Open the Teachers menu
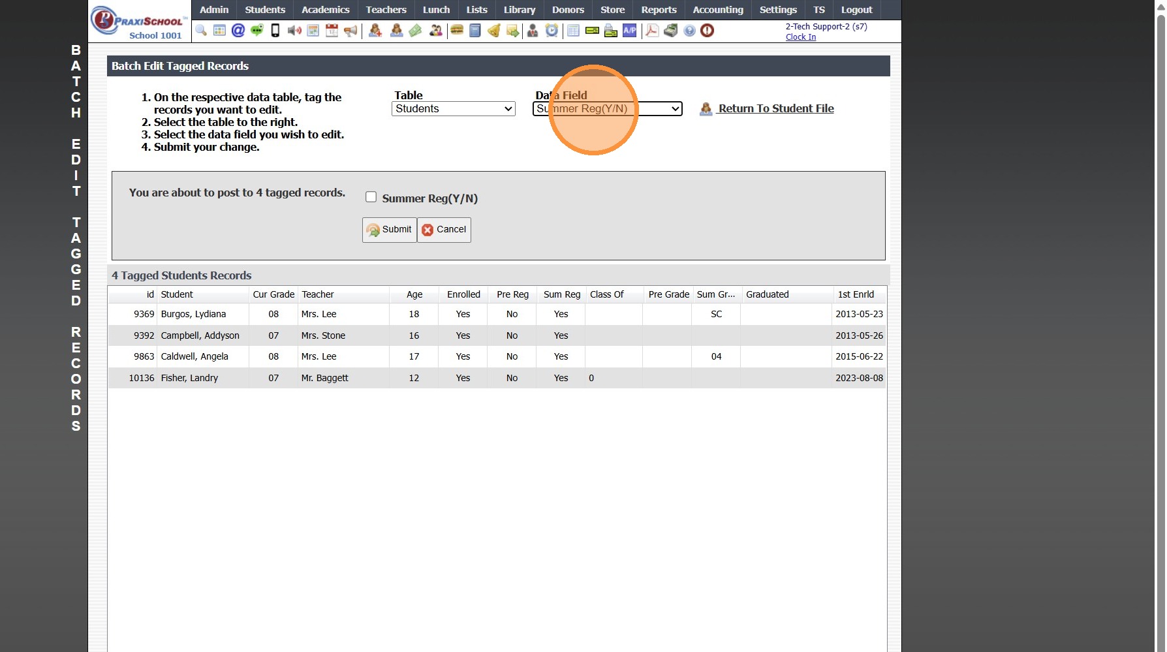1167x652 pixels. [x=386, y=10]
